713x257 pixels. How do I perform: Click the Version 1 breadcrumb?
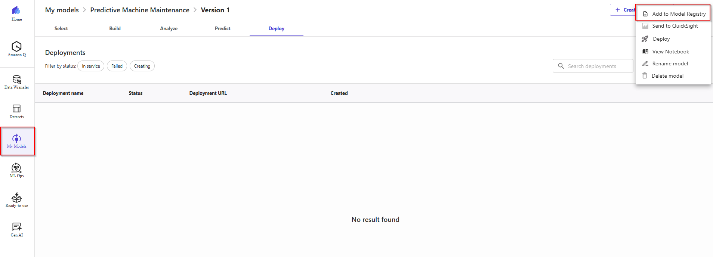tap(215, 10)
